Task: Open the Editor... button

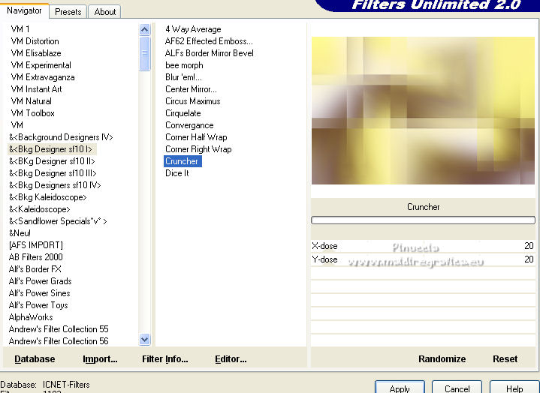Action: [x=231, y=359]
